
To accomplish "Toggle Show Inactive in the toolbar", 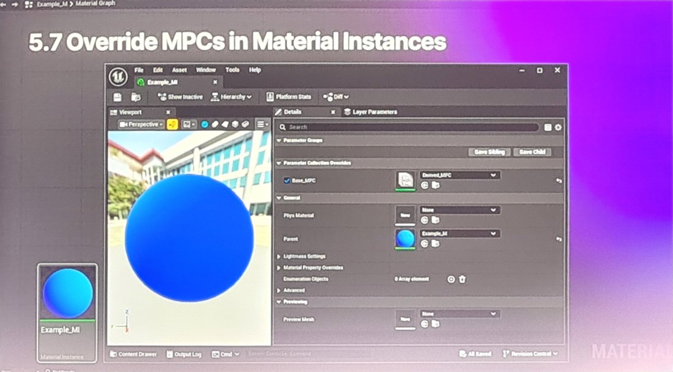I will tap(180, 97).
